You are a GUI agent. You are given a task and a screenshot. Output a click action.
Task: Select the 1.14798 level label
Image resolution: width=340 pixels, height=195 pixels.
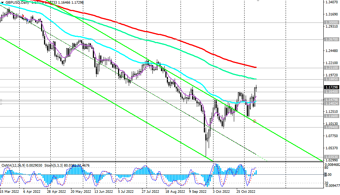pyautogui.click(x=332, y=100)
